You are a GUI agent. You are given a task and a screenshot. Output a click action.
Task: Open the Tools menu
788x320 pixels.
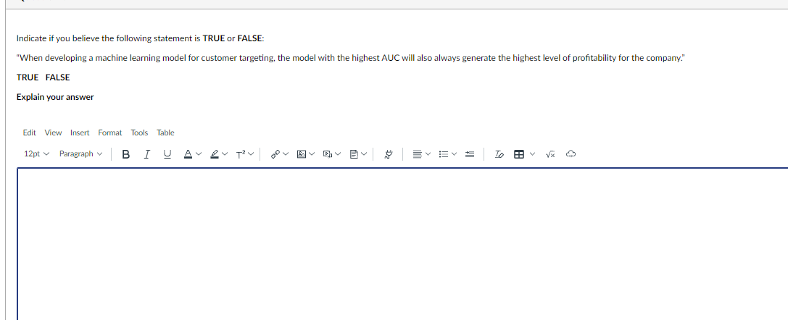point(139,133)
